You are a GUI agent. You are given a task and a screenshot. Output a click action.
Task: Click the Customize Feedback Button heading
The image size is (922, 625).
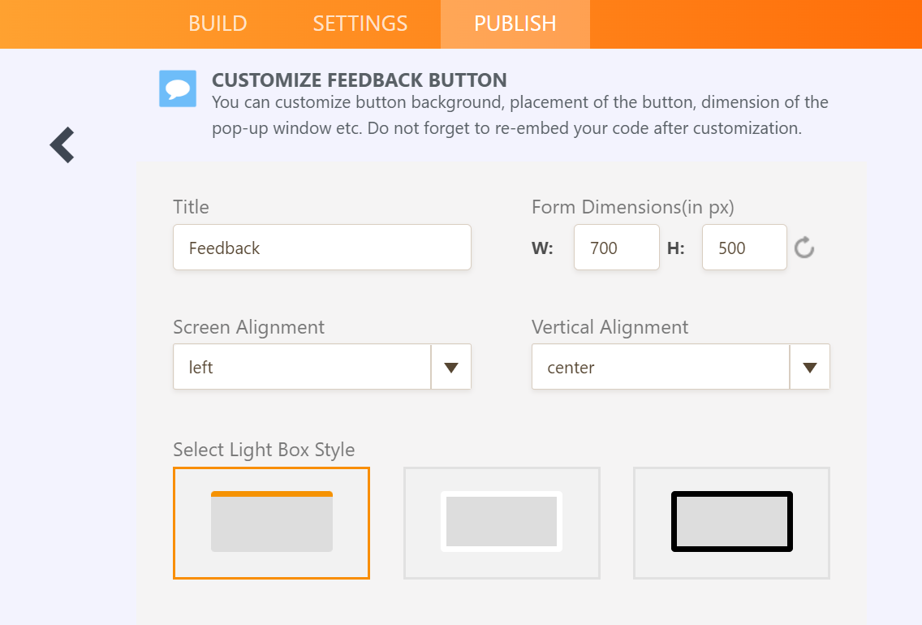[x=359, y=80]
